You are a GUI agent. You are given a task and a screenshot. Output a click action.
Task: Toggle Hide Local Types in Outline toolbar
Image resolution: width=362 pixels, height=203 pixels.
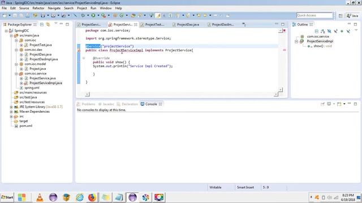pyautogui.click(x=348, y=31)
